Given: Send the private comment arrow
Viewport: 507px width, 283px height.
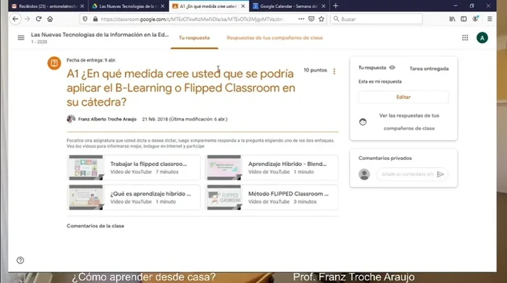Looking at the screenshot, I should 440,174.
